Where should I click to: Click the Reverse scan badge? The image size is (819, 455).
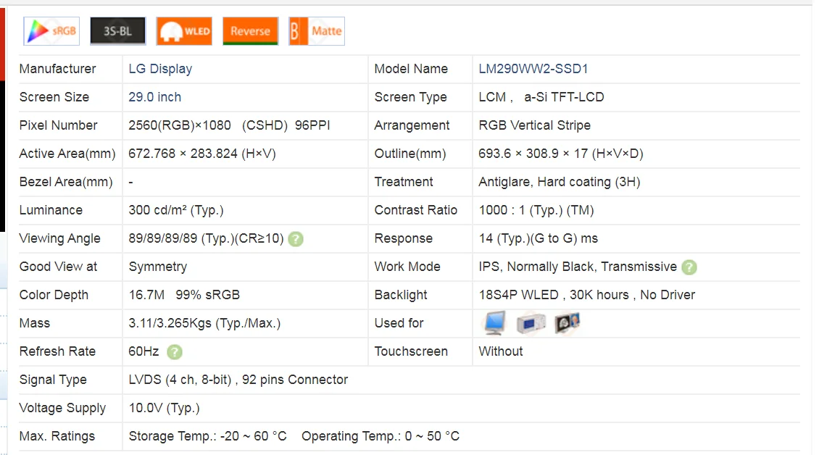point(250,31)
